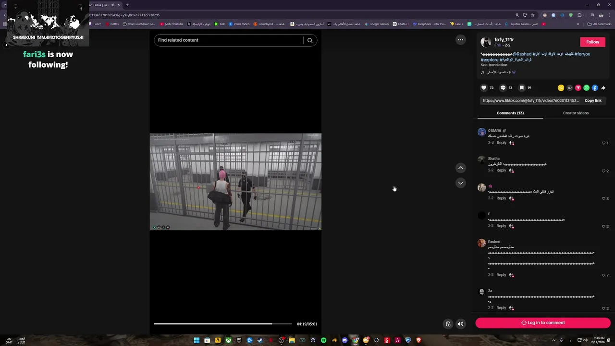Click the Find related content search field
Image resolution: width=615 pixels, height=346 pixels.
228,40
